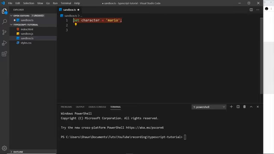Select the sandbox.ts editor tab
The height and width of the screenshot is (154, 274).
tap(69, 10)
